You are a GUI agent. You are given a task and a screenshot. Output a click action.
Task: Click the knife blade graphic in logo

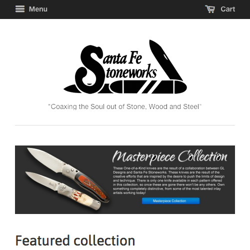tap(165, 60)
